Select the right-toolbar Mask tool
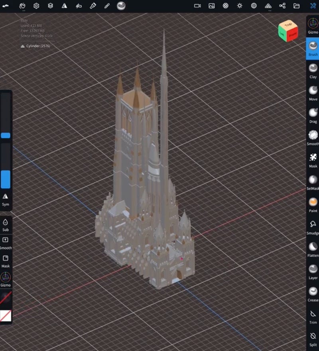The height and width of the screenshot is (351, 319). pos(313,160)
